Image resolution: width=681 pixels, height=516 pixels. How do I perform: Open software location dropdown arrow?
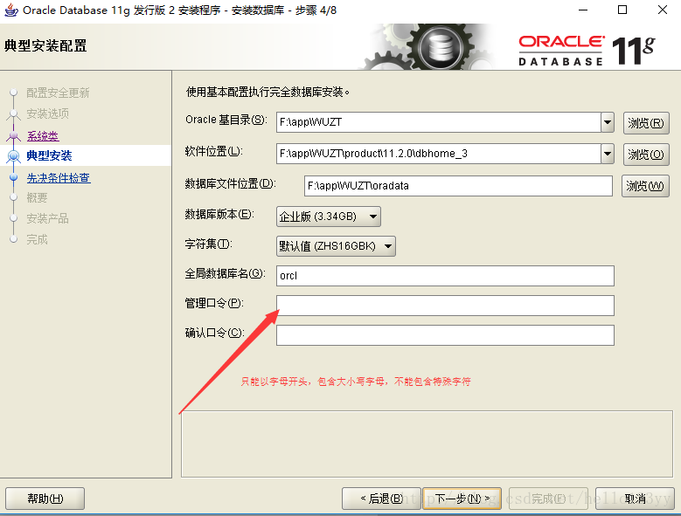coord(608,154)
